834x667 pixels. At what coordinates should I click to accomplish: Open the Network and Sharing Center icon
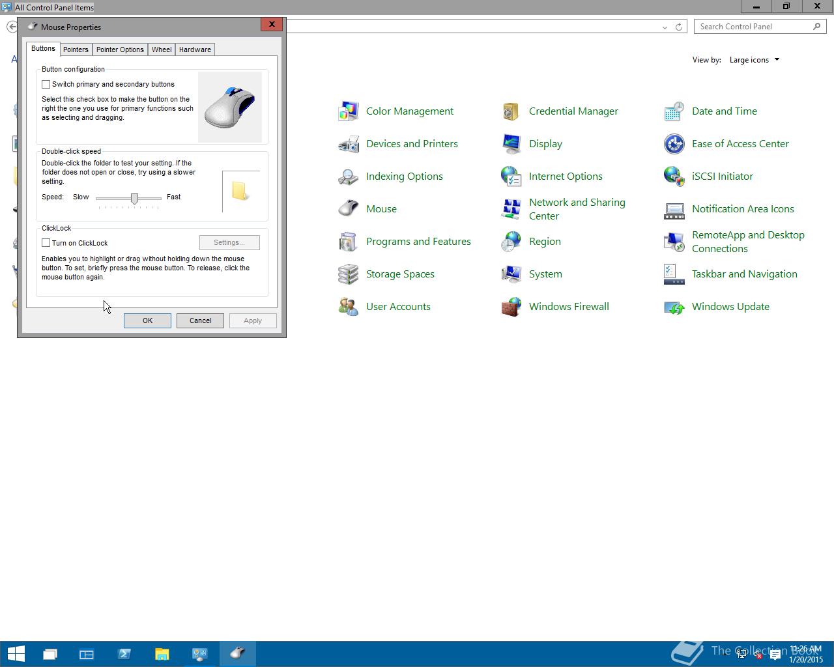(x=511, y=209)
